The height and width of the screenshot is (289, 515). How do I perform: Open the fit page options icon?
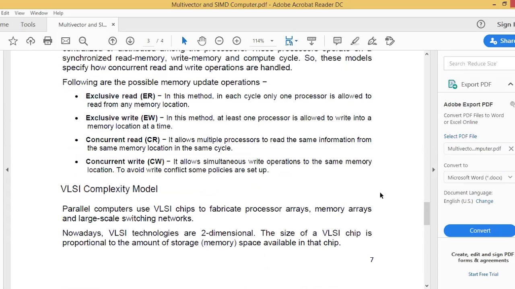[x=291, y=41]
